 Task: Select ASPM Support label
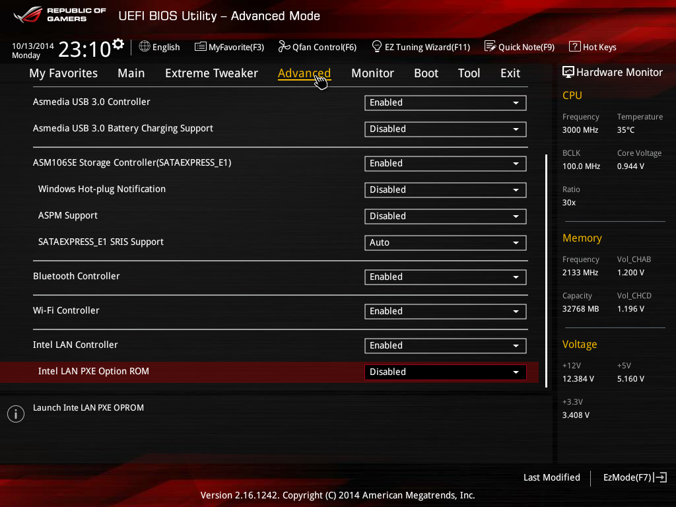click(x=68, y=215)
